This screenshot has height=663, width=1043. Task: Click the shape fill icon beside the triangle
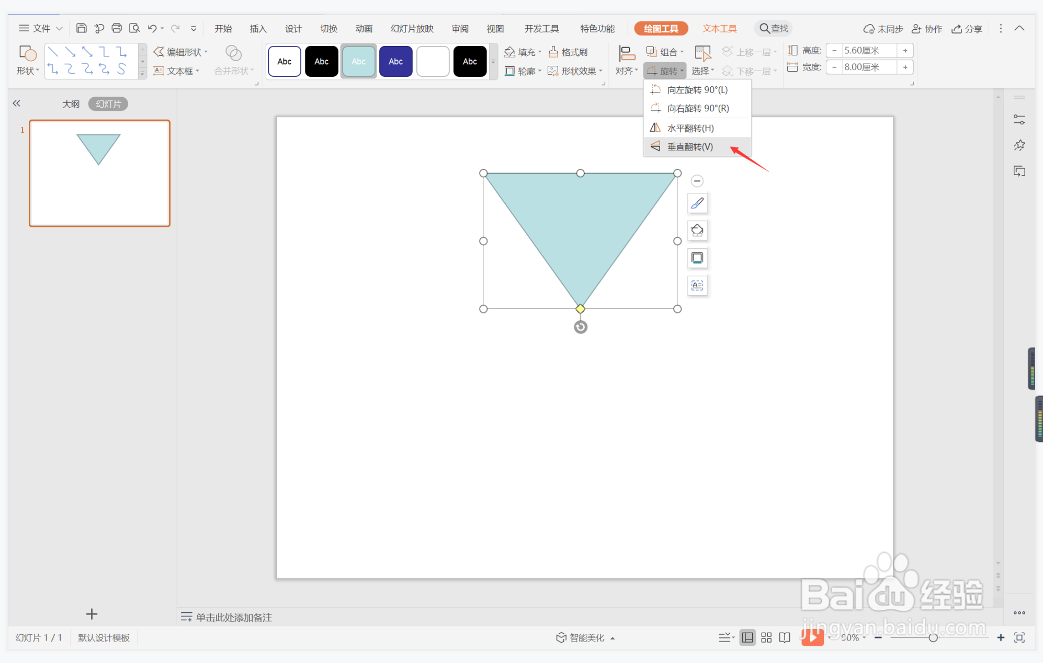tap(697, 230)
